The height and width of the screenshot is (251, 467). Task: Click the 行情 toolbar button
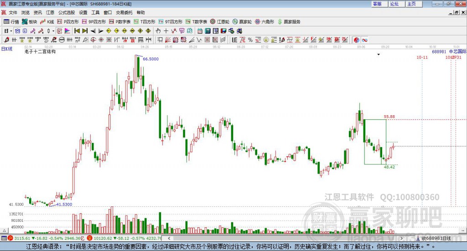tap(11, 22)
